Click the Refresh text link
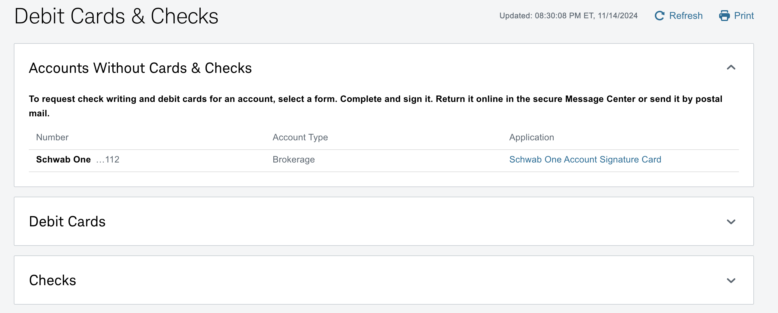 tap(685, 16)
